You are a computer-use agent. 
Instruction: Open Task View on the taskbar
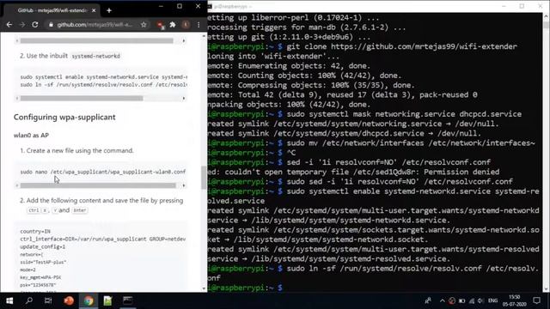coord(48,300)
